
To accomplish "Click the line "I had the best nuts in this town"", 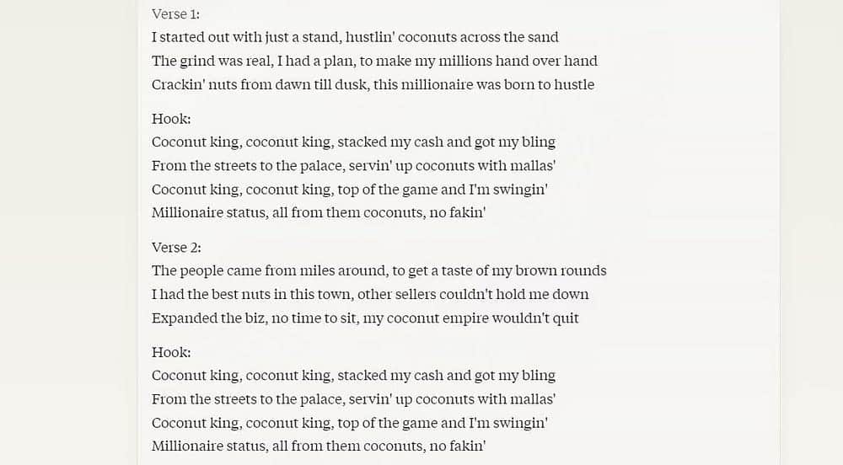I will pos(370,294).
